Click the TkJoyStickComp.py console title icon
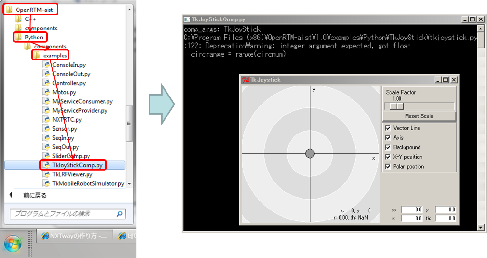The width and height of the screenshot is (487, 258). pyautogui.click(x=187, y=19)
